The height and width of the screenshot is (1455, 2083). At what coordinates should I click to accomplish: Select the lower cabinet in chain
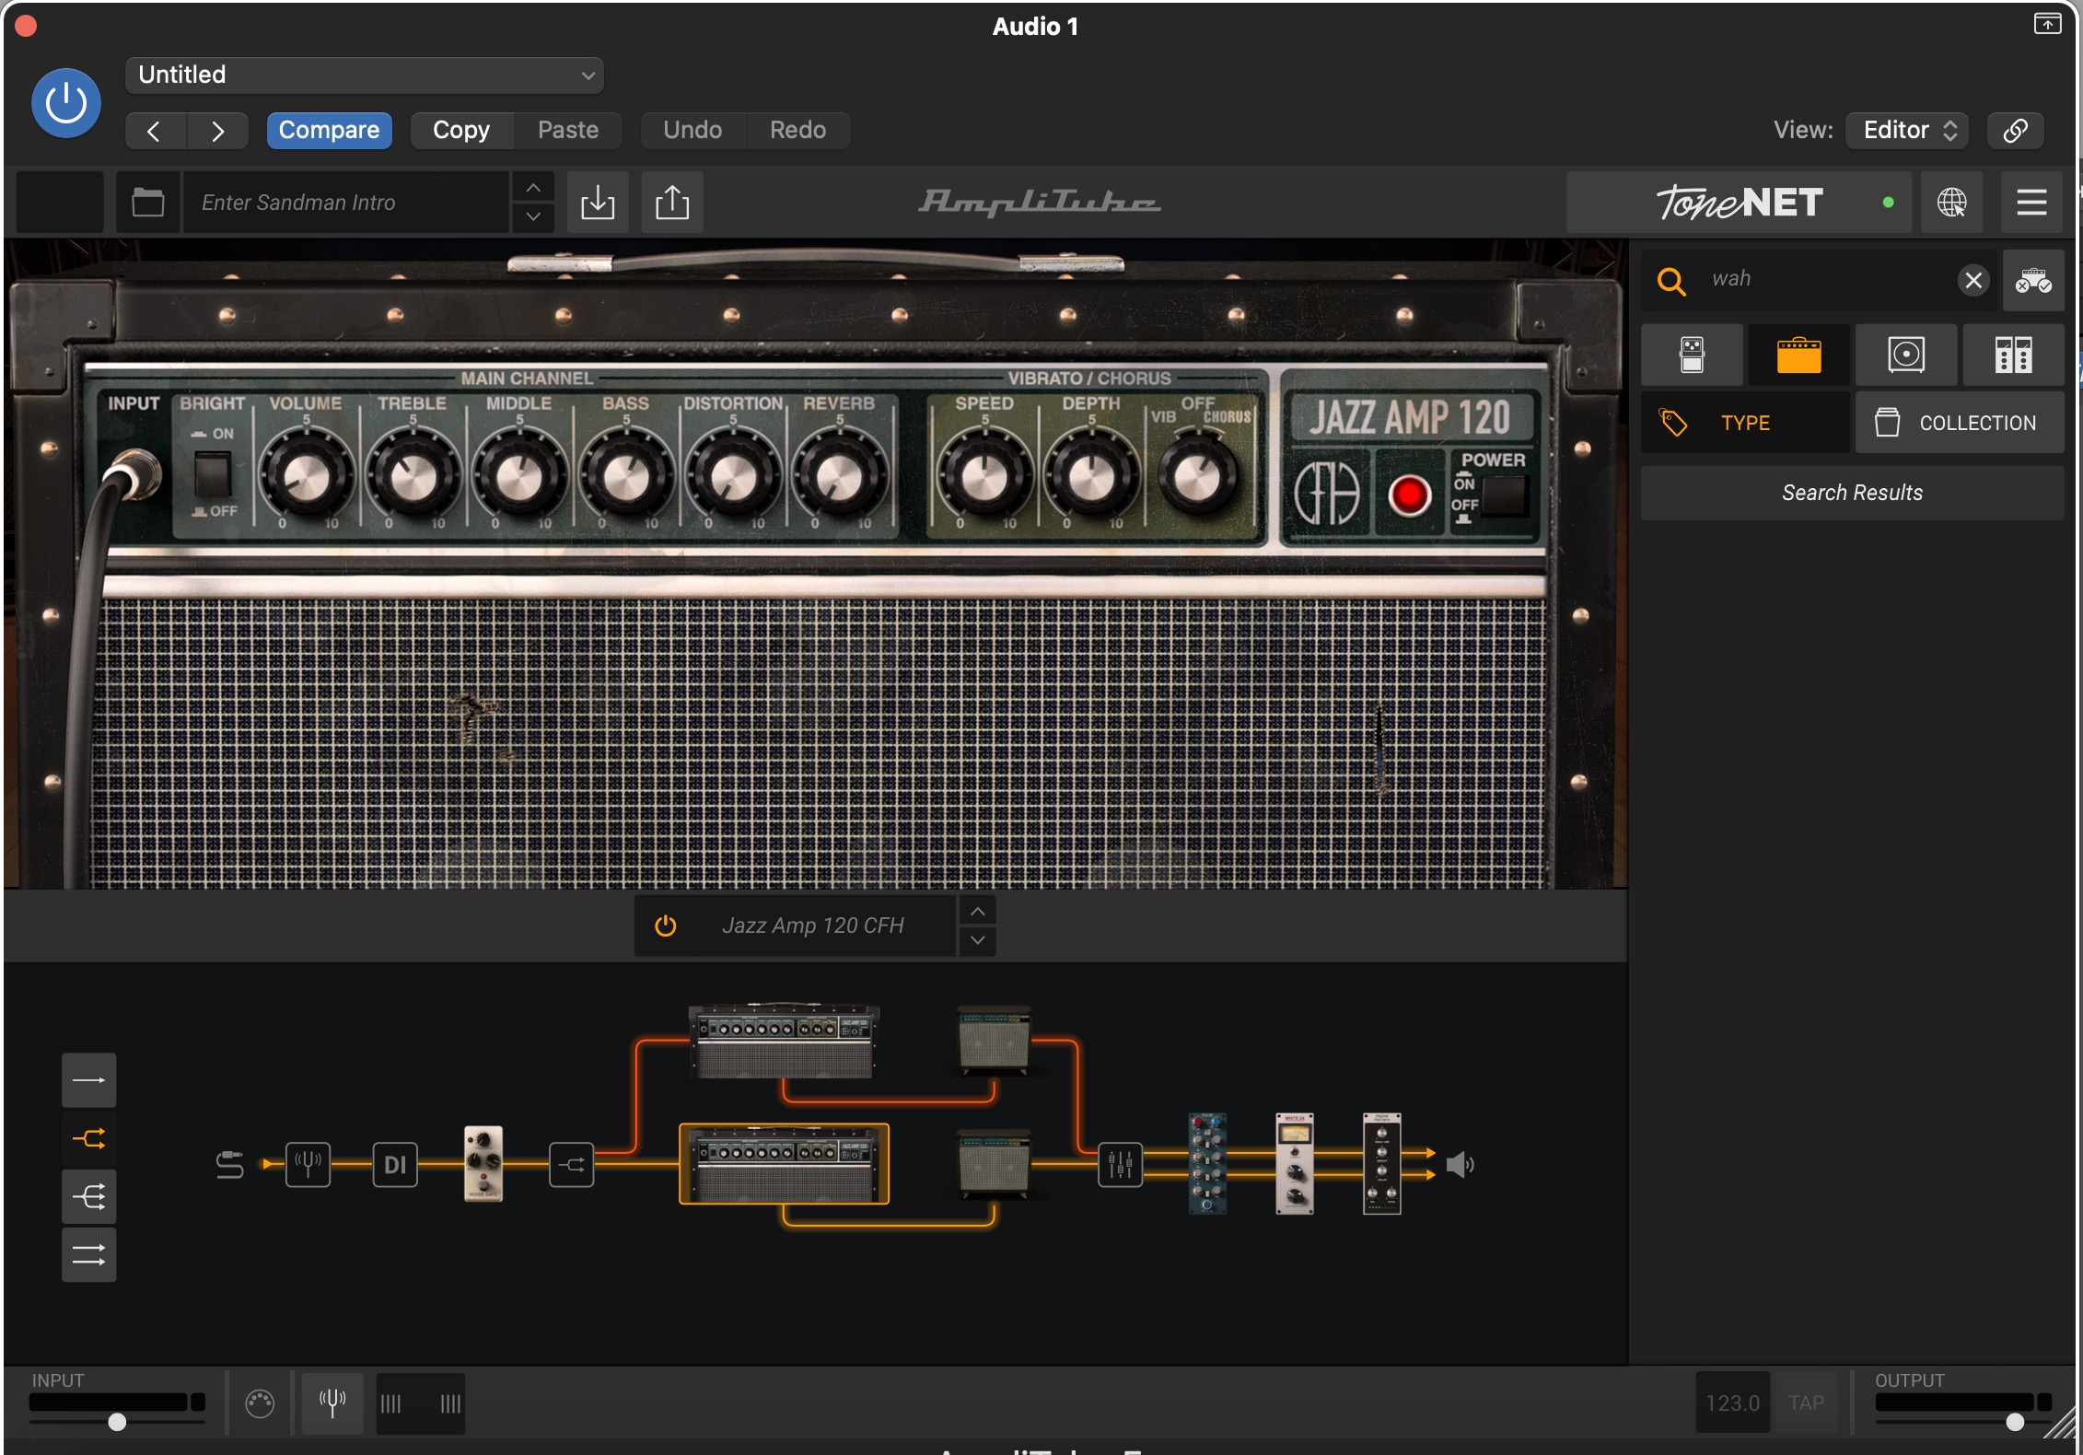pos(994,1164)
